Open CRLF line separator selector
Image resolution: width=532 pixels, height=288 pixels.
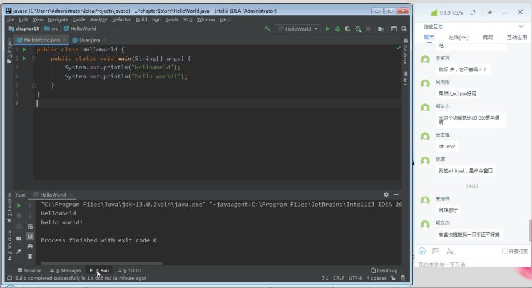coord(338,278)
